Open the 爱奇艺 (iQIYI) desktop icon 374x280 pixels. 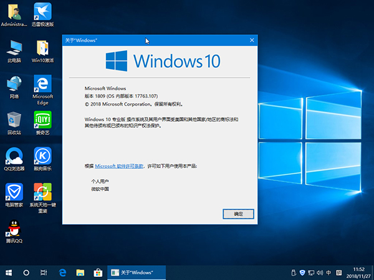click(x=42, y=120)
